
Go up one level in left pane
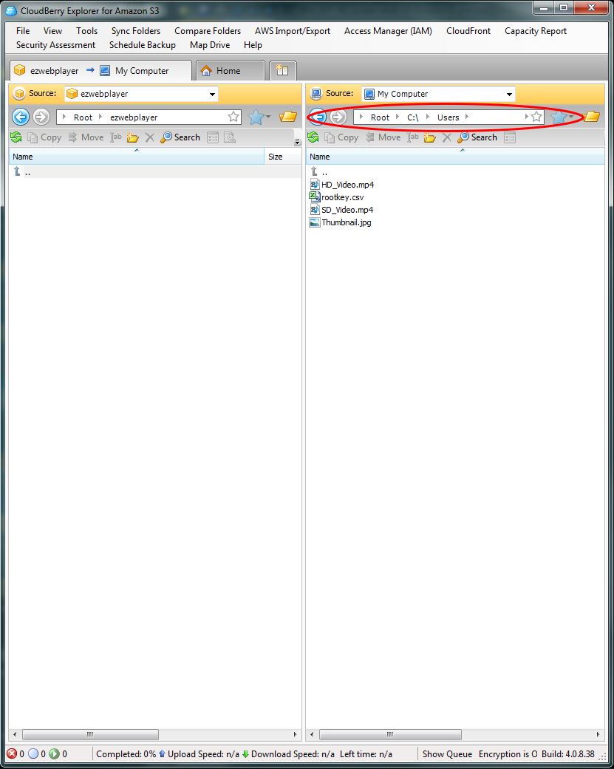[17, 171]
